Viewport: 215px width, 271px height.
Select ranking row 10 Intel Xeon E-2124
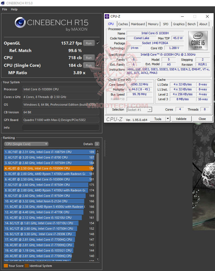click(x=50, y=201)
